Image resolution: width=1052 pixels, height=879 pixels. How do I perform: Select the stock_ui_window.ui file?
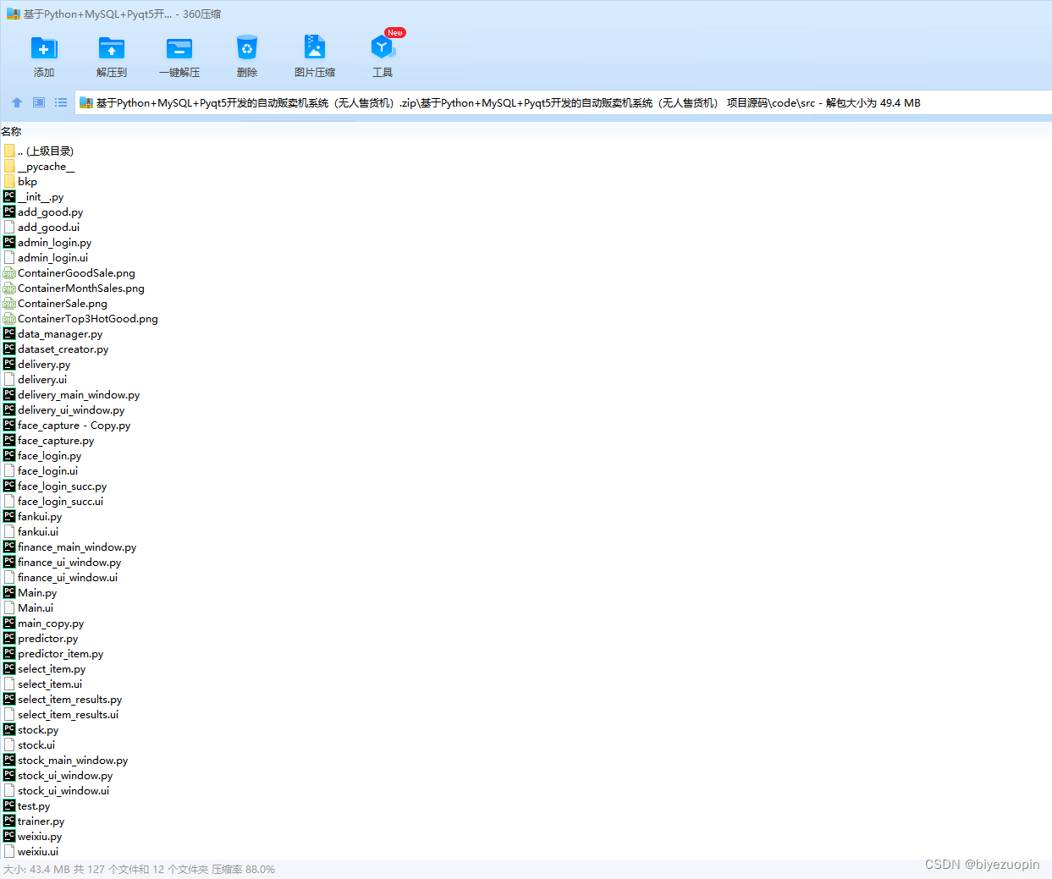(57, 790)
